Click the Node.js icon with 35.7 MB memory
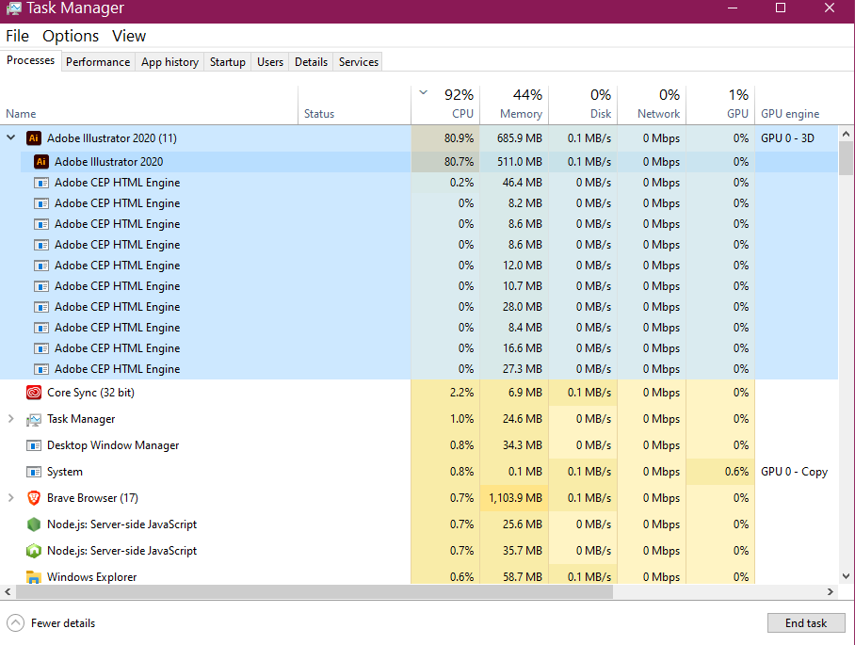This screenshot has height=645, width=855. (34, 551)
